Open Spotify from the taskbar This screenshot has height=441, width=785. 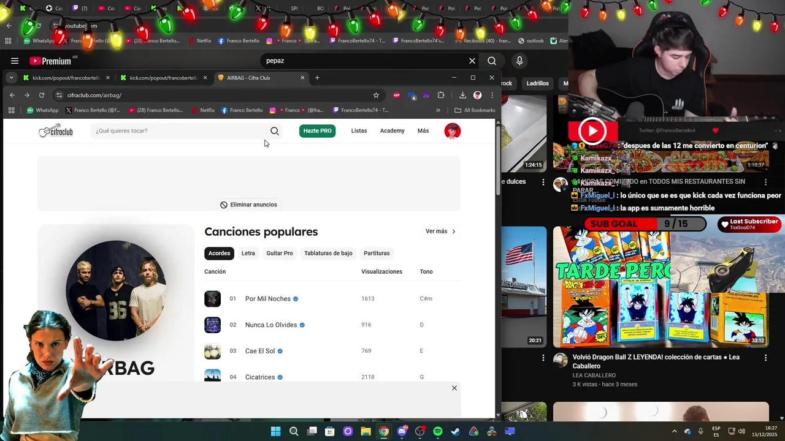pyautogui.click(x=437, y=431)
